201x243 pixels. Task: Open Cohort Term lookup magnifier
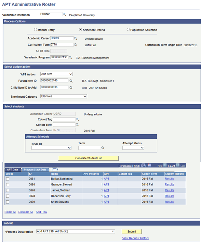pyautogui.click(x=77, y=125)
